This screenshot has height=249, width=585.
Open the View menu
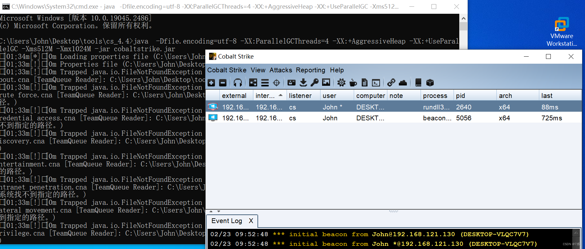(x=258, y=70)
